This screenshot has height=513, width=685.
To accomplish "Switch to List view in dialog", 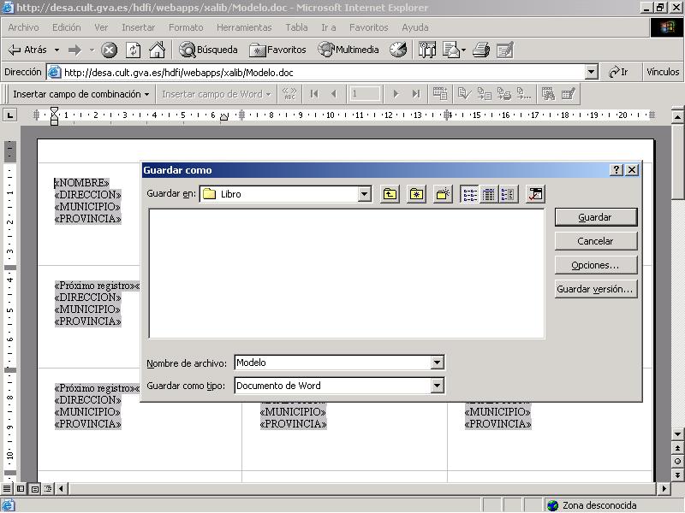I will pyautogui.click(x=470, y=194).
